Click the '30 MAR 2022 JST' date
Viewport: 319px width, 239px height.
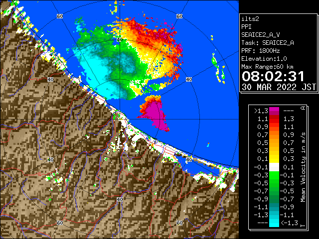[279, 87]
